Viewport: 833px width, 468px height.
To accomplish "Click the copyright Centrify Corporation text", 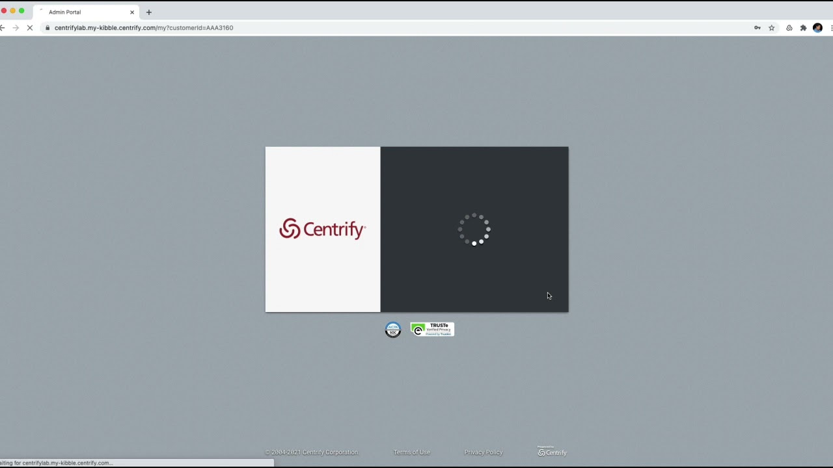I will [x=312, y=452].
